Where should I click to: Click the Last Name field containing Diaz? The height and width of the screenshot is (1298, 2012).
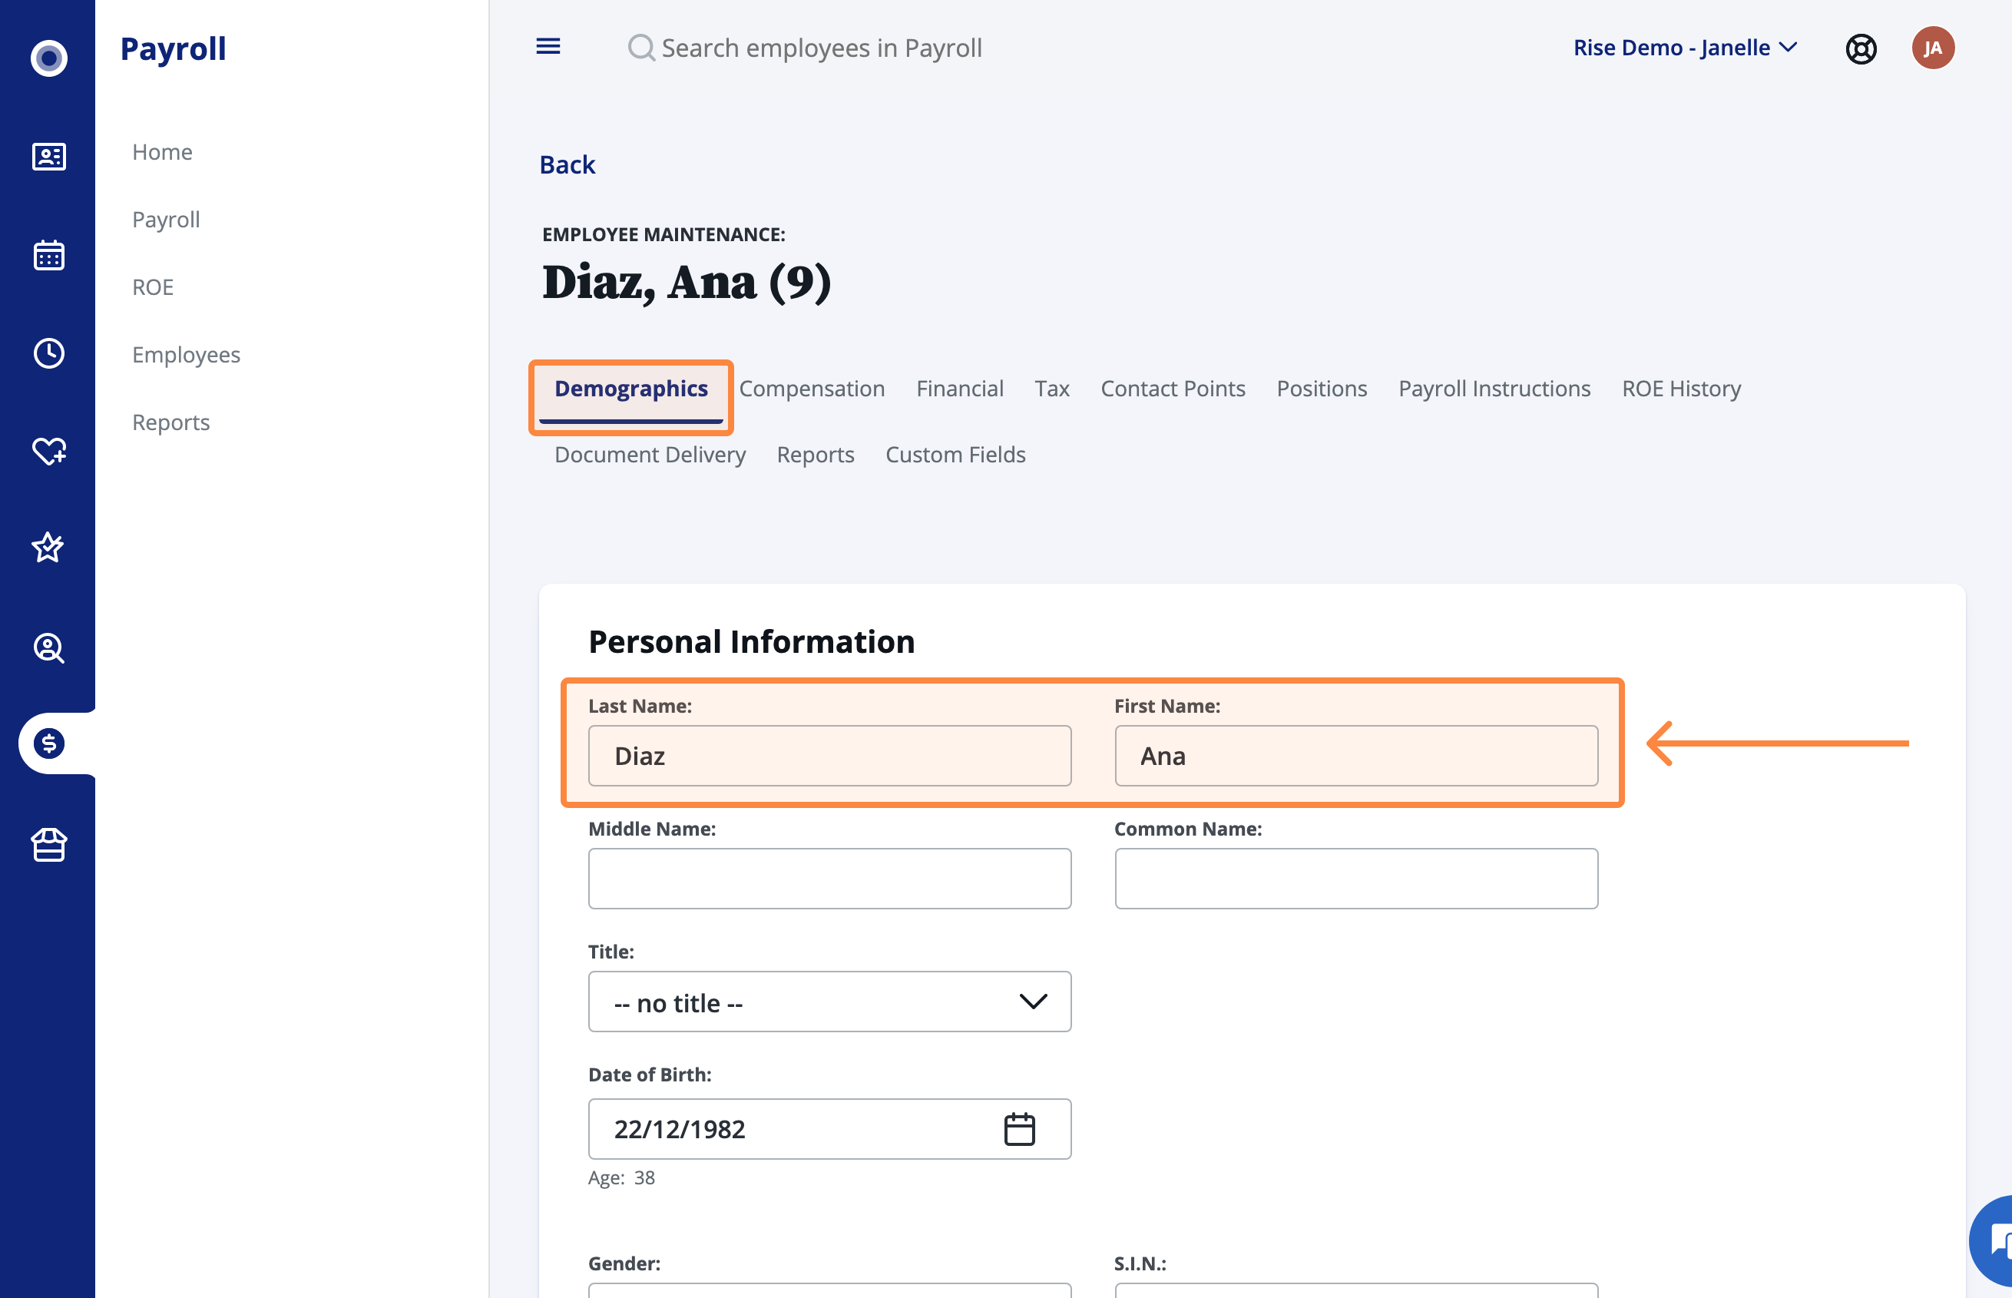(x=829, y=755)
